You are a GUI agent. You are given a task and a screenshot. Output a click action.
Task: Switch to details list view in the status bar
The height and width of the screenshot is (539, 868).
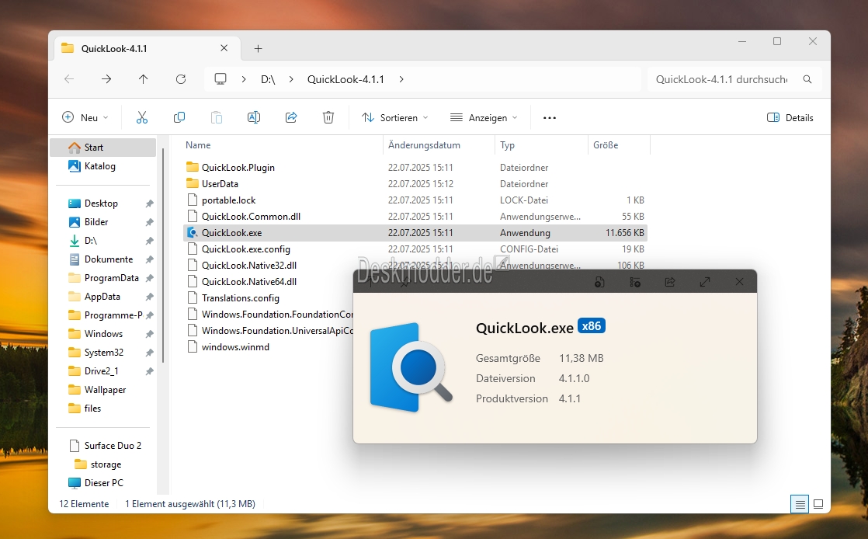point(800,504)
